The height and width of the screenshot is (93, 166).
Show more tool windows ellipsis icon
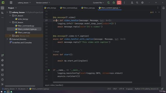2,18
